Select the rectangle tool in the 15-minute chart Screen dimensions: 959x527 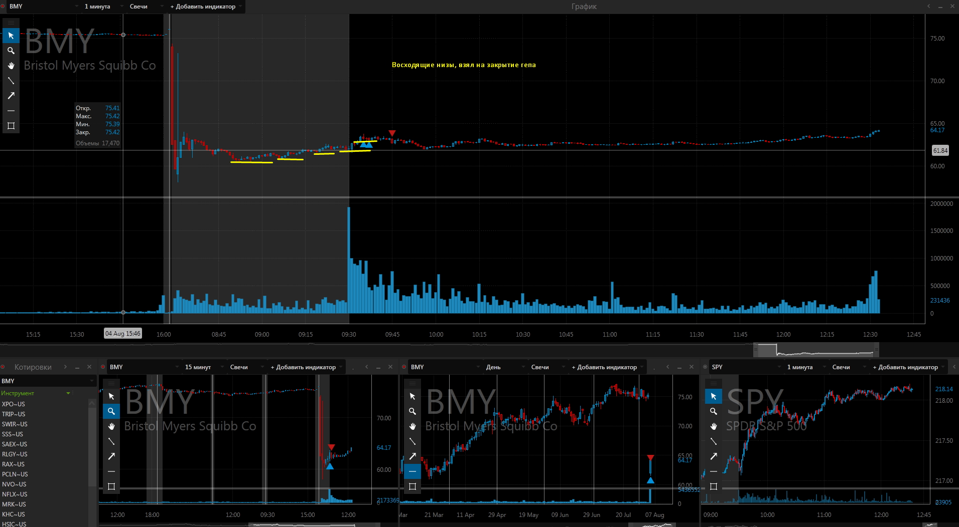point(111,486)
